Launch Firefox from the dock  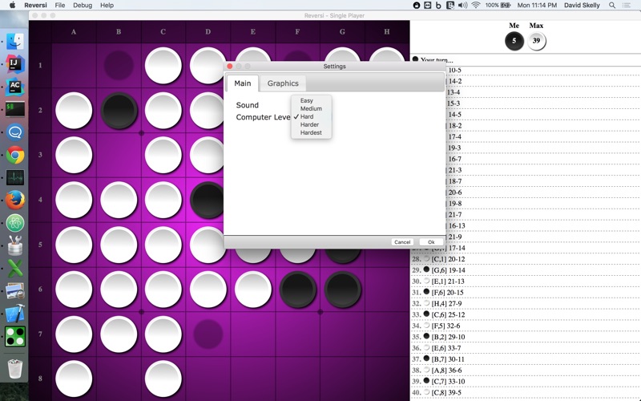click(x=15, y=200)
